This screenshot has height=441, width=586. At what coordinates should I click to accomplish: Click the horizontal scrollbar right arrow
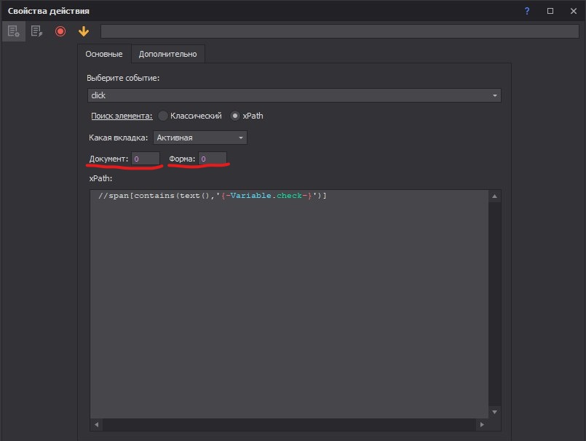pos(482,424)
